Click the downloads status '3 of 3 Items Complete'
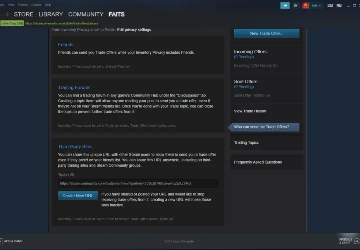 coord(179,241)
